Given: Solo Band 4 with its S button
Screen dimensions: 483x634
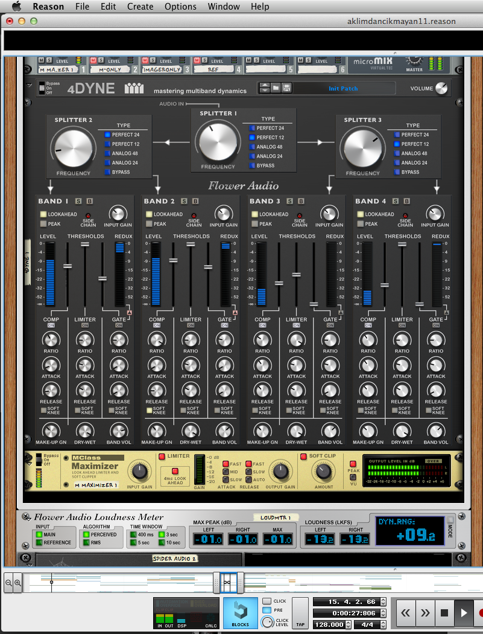Looking at the screenshot, I should click(396, 201).
